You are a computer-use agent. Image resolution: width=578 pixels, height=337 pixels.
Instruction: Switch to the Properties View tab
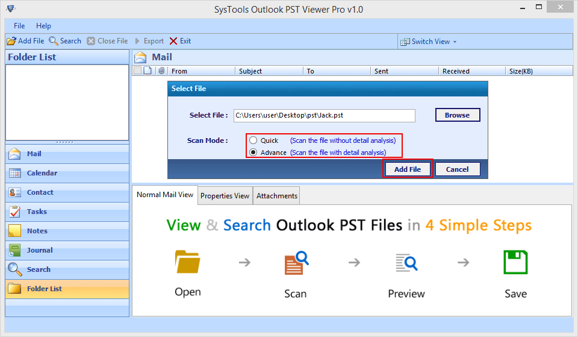[225, 196]
